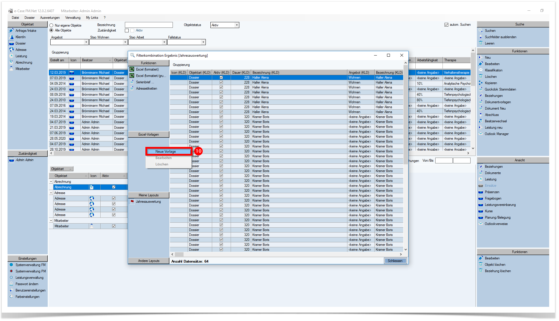This screenshot has height=321, width=559.
Task: Open Objektstatus Aktiv dropdown
Action: click(237, 25)
